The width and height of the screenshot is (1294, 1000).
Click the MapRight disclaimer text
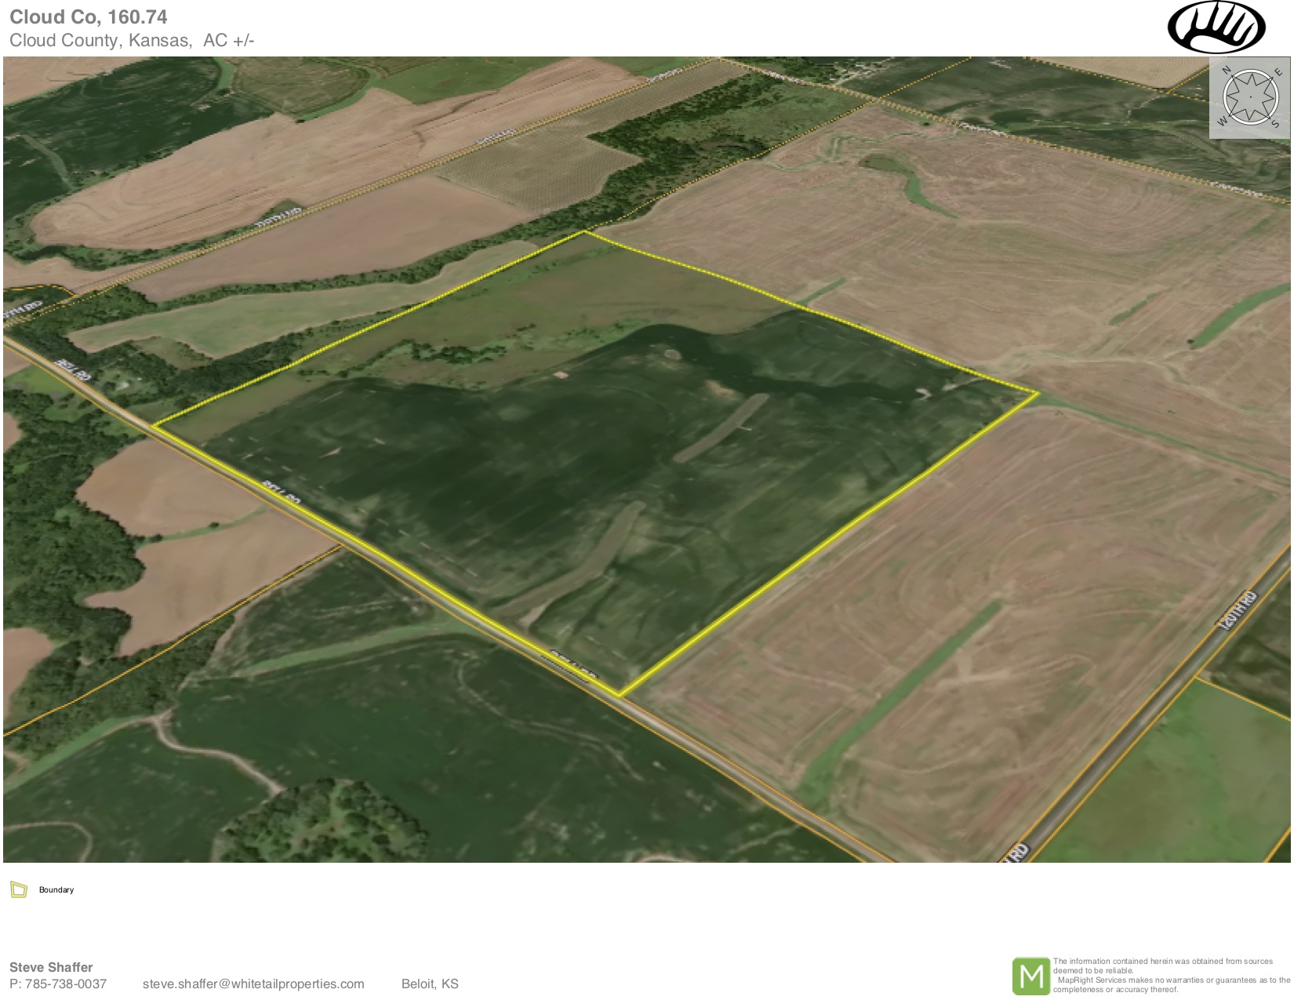[1172, 975]
